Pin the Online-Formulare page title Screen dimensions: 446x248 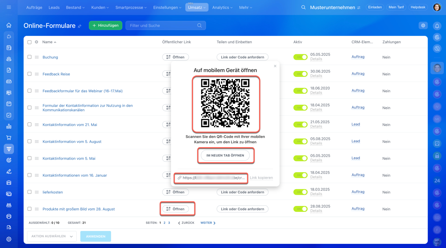pos(79,26)
